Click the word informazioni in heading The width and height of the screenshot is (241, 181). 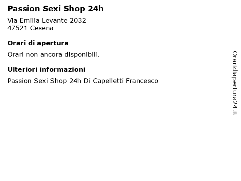(x=63, y=69)
